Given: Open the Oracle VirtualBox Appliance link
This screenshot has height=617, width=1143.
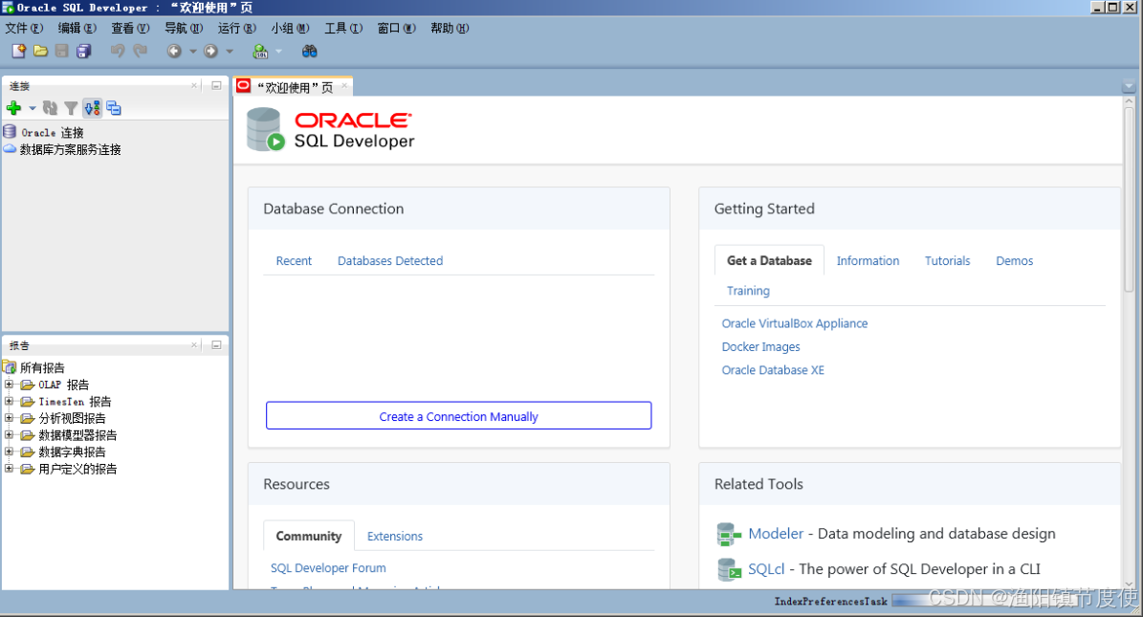Looking at the screenshot, I should pyautogui.click(x=795, y=323).
